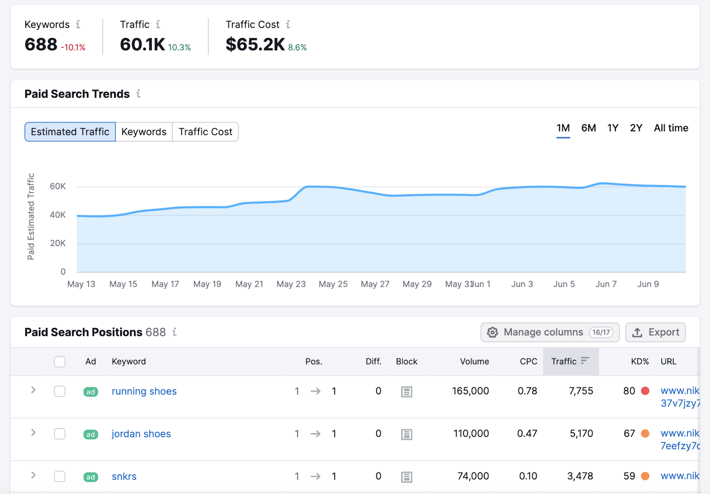Viewport: 710px width, 494px height.
Task: Open the Traffic Cost tooltip icon
Action: point(288,24)
